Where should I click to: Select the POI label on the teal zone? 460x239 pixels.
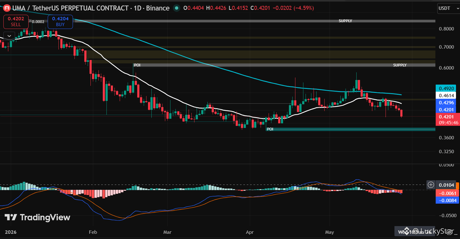(270, 129)
